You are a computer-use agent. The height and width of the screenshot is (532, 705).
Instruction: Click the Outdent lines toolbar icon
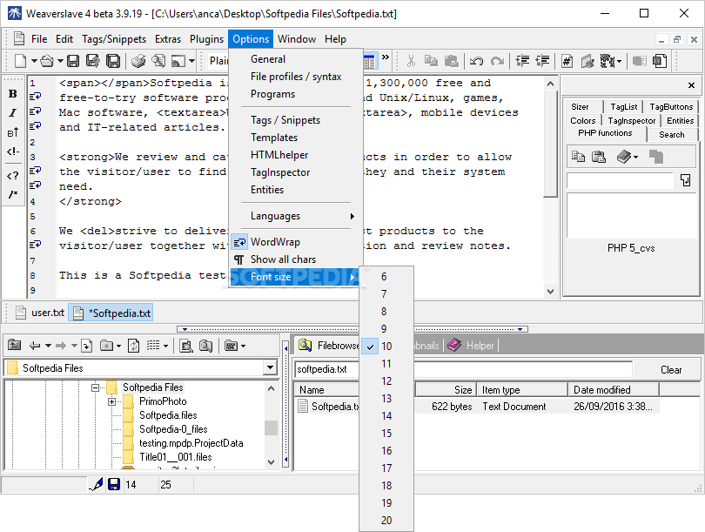(542, 61)
